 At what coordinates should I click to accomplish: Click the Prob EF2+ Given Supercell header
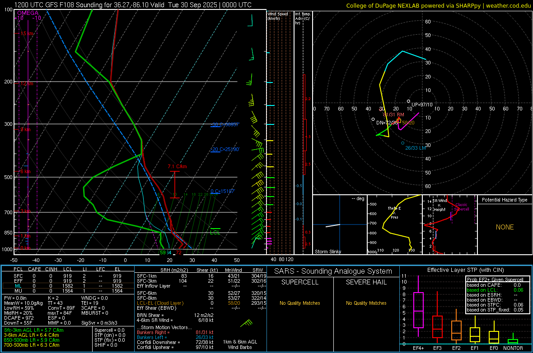(x=495, y=280)
